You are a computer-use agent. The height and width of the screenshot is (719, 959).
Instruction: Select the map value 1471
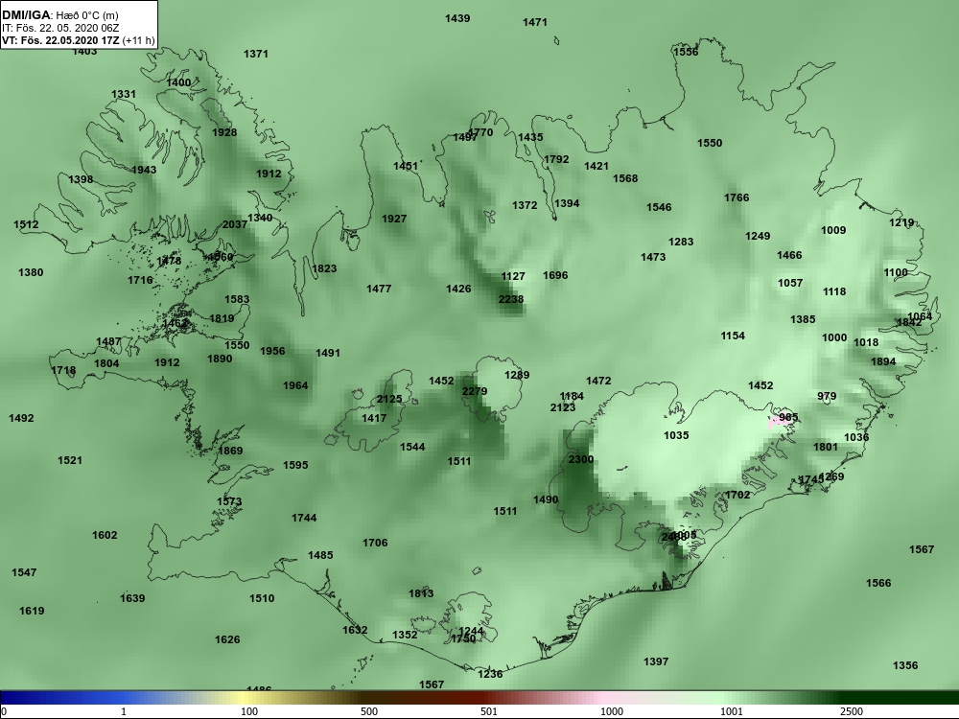(535, 22)
